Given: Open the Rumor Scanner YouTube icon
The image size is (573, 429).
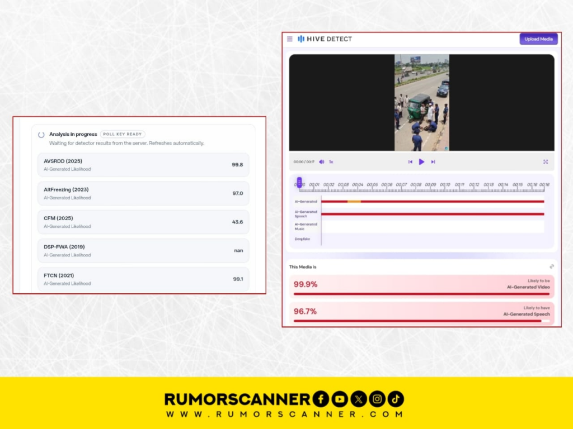Looking at the screenshot, I should (340, 399).
